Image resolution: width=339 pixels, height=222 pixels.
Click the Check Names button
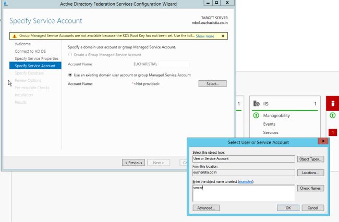(x=310, y=188)
